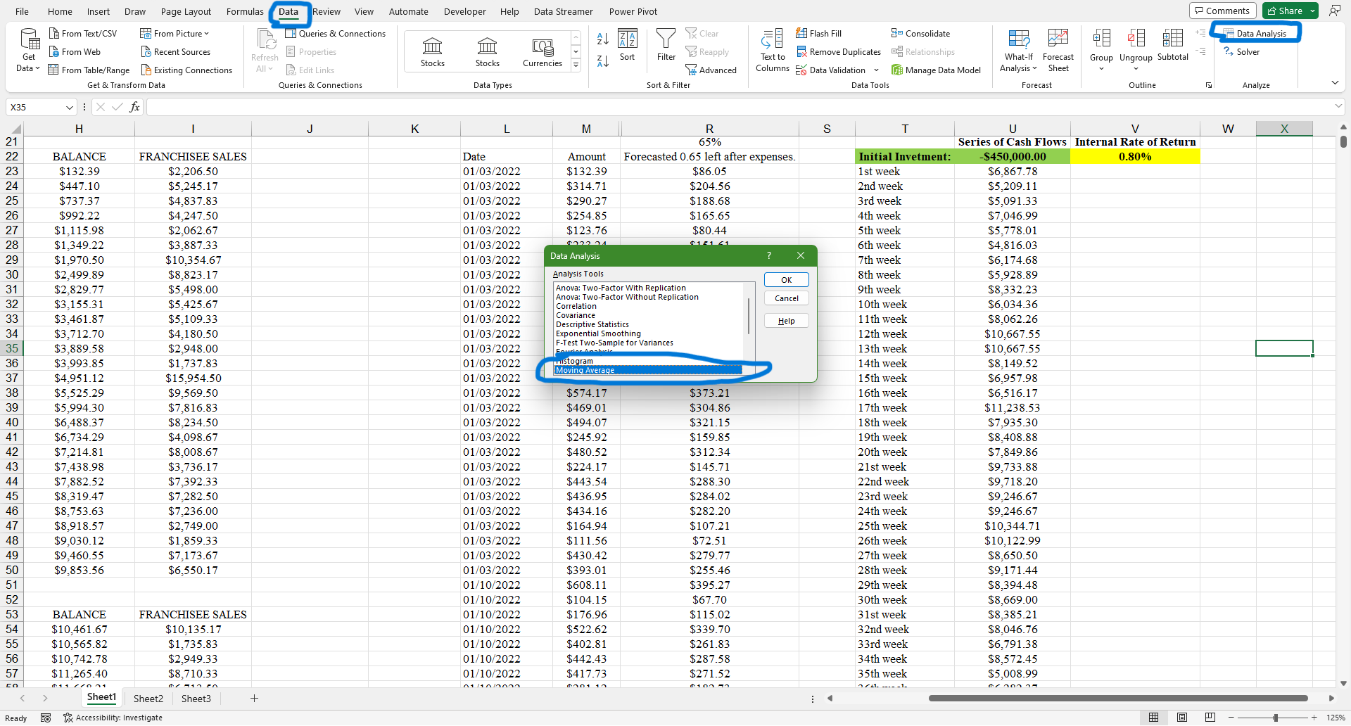Click OK in Data Analysis dialog
1351x726 pixels.
[786, 280]
